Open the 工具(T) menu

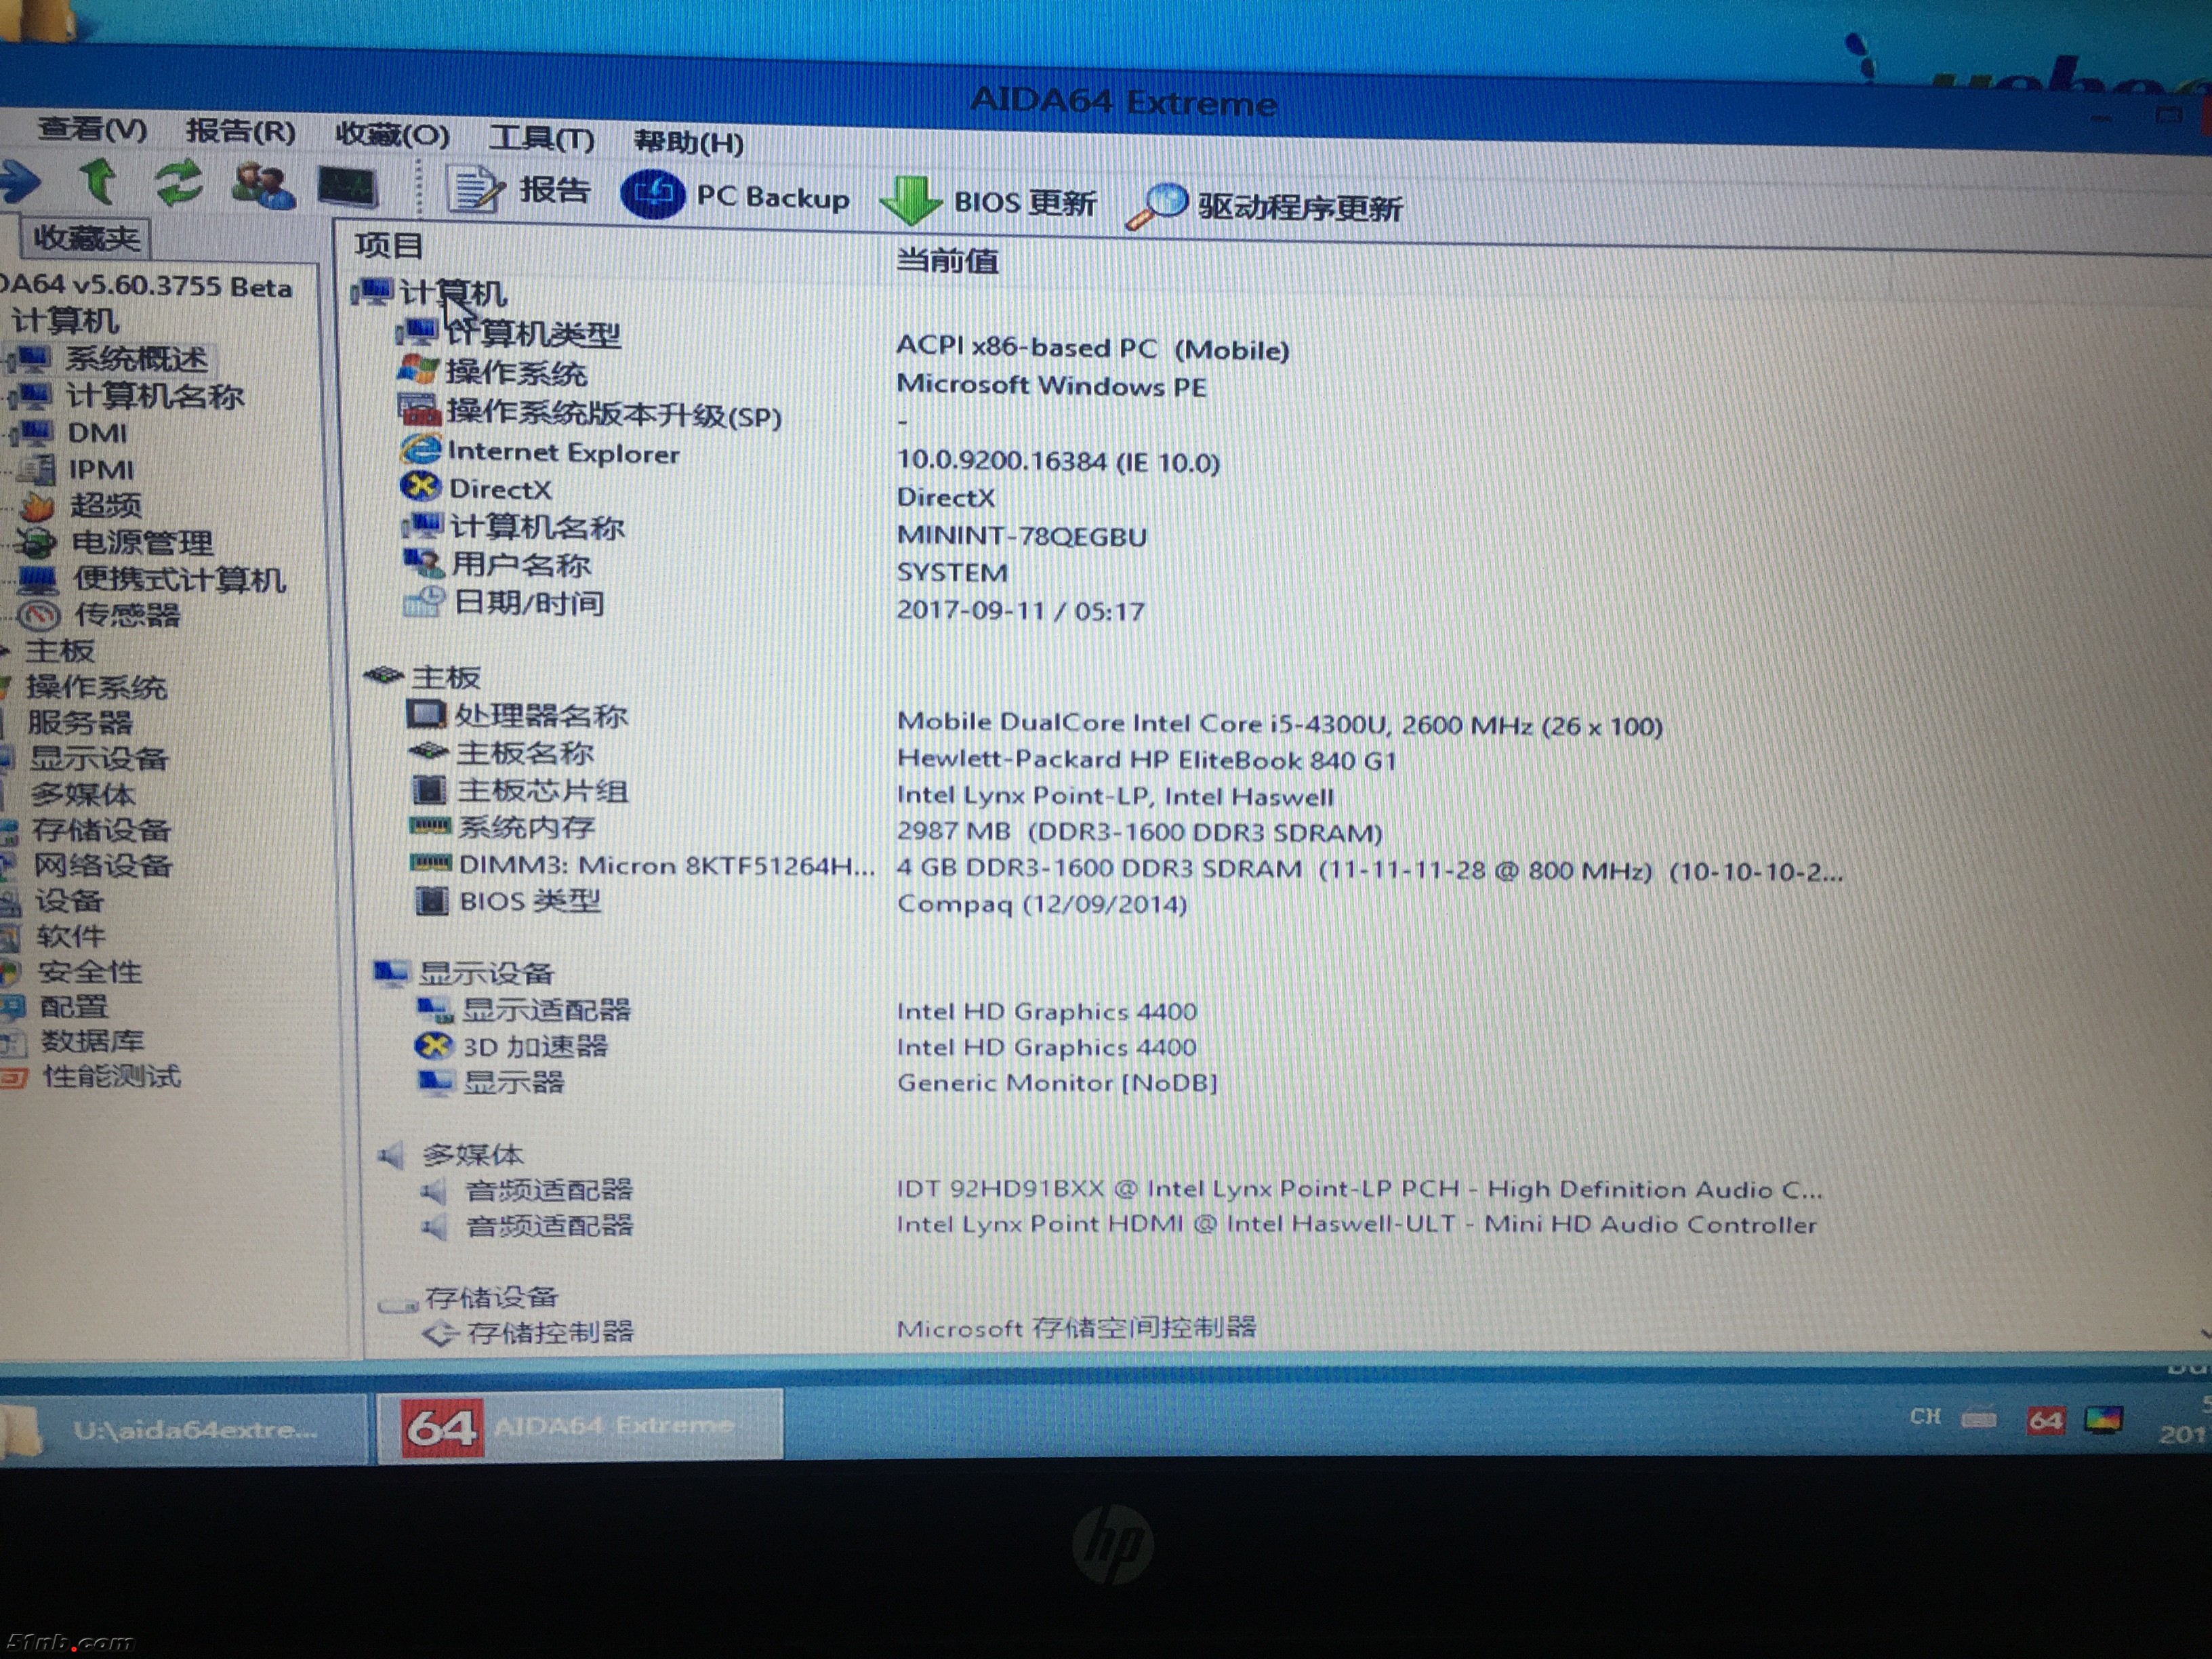(x=542, y=138)
